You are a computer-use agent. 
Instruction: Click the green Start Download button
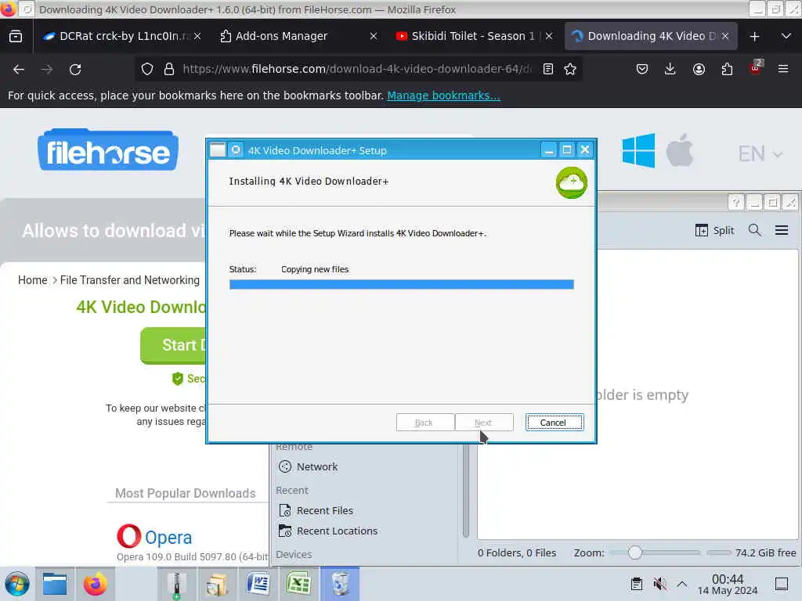tap(173, 345)
